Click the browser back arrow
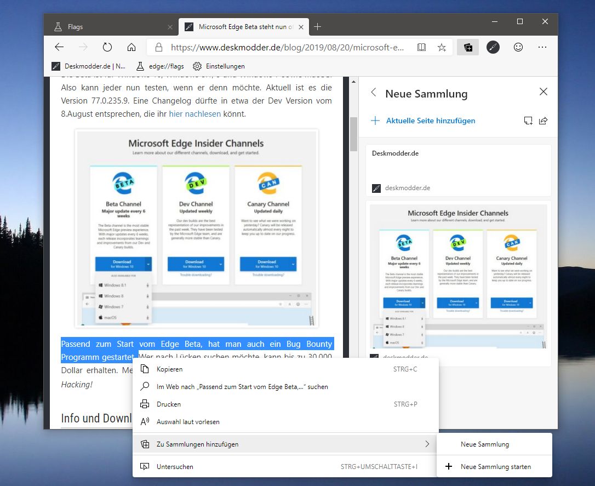Image resolution: width=595 pixels, height=486 pixels. [59, 47]
